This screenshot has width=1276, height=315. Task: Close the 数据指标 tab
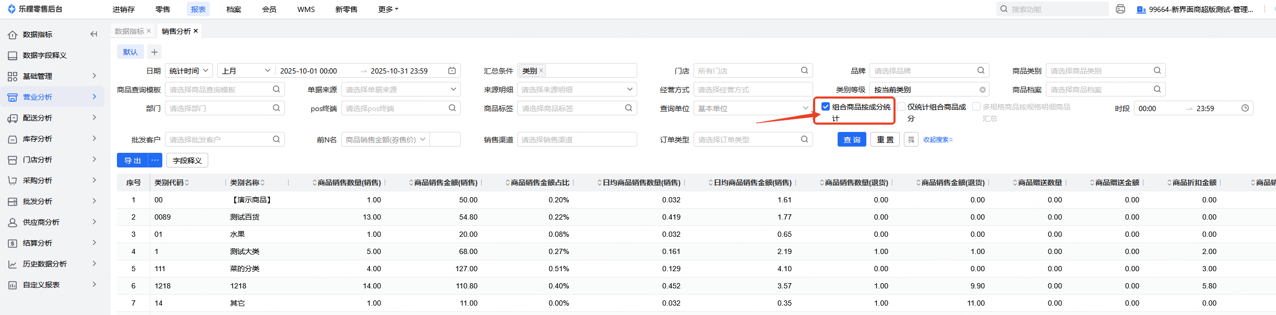point(149,31)
